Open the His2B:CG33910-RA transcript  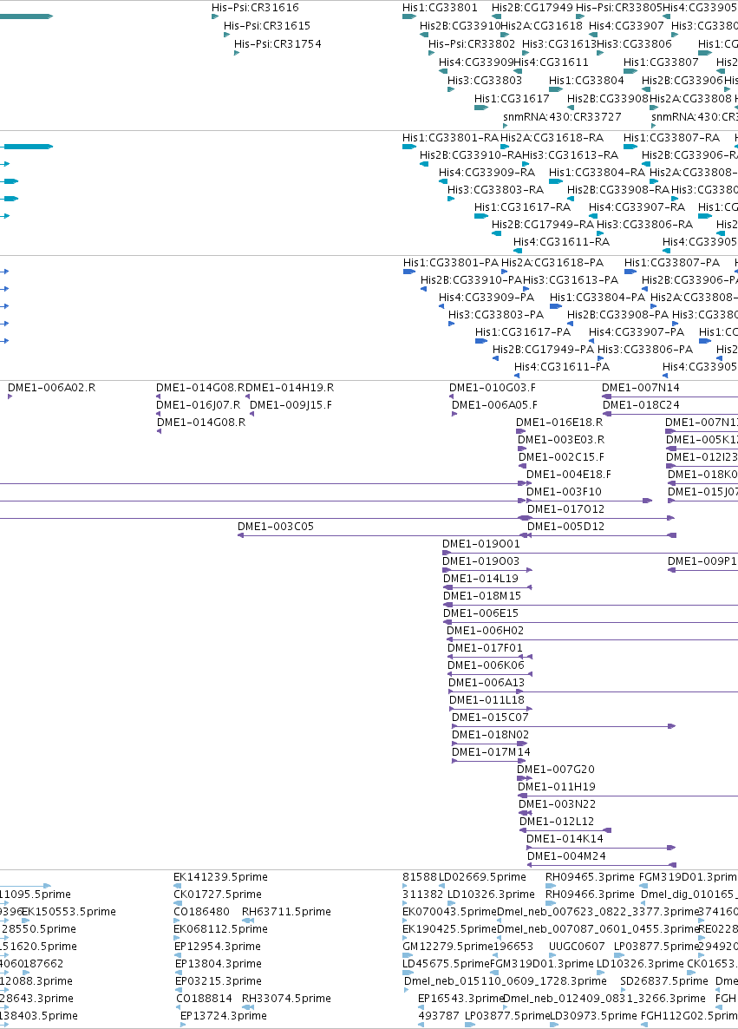pyautogui.click(x=470, y=155)
